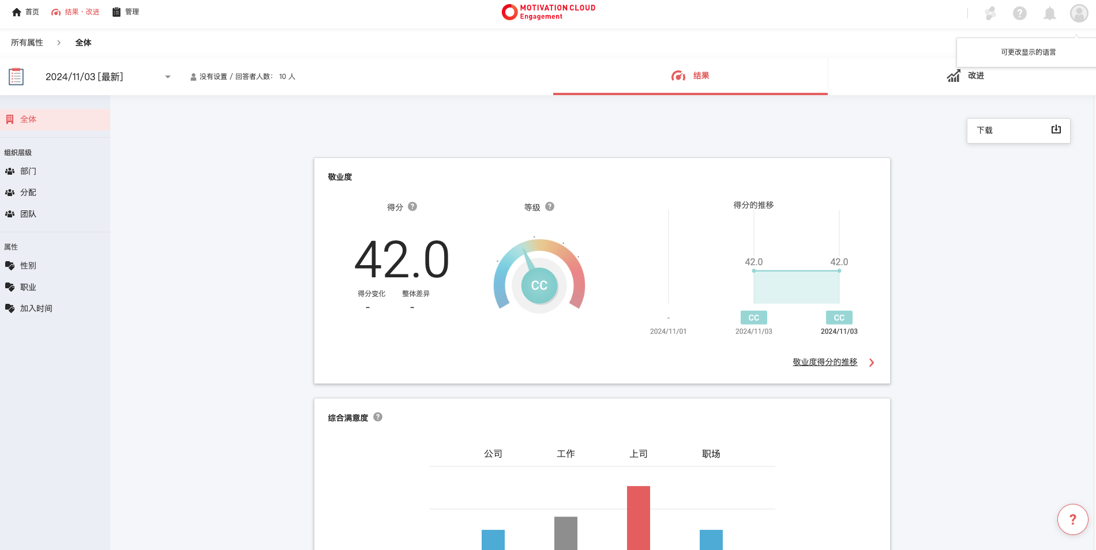Click the chevron next to 敬业度得分的推移

coord(872,363)
